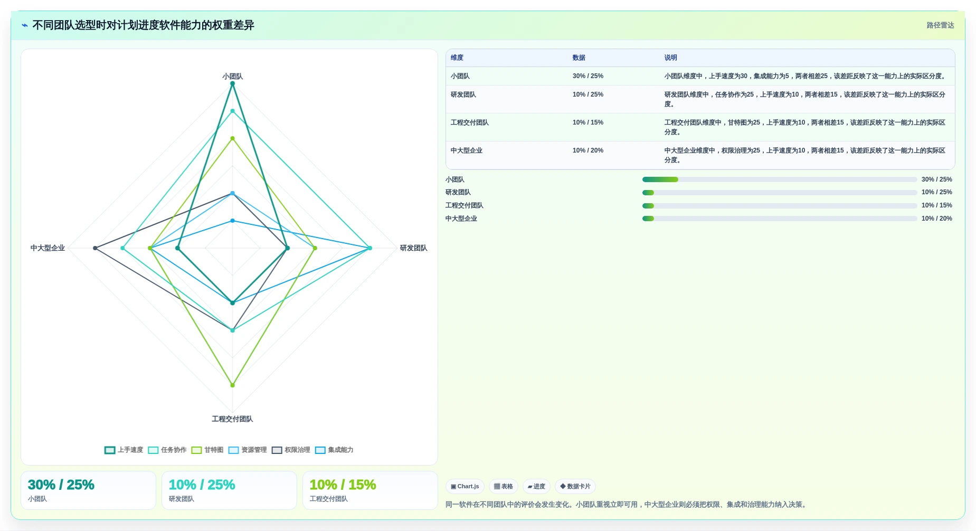Click the 权限治理 data point on the 中大型企业 axis
976x531 pixels.
pos(95,248)
